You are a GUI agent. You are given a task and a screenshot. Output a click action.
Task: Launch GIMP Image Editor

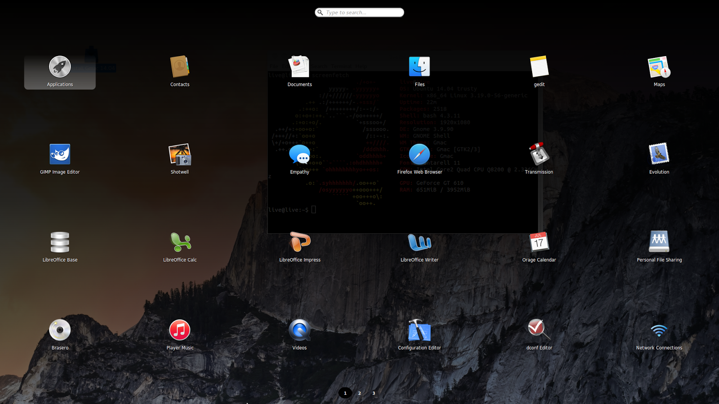click(x=60, y=154)
